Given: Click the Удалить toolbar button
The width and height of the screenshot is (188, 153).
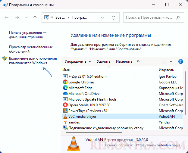Looking at the screenshot, I should tap(104, 61).
